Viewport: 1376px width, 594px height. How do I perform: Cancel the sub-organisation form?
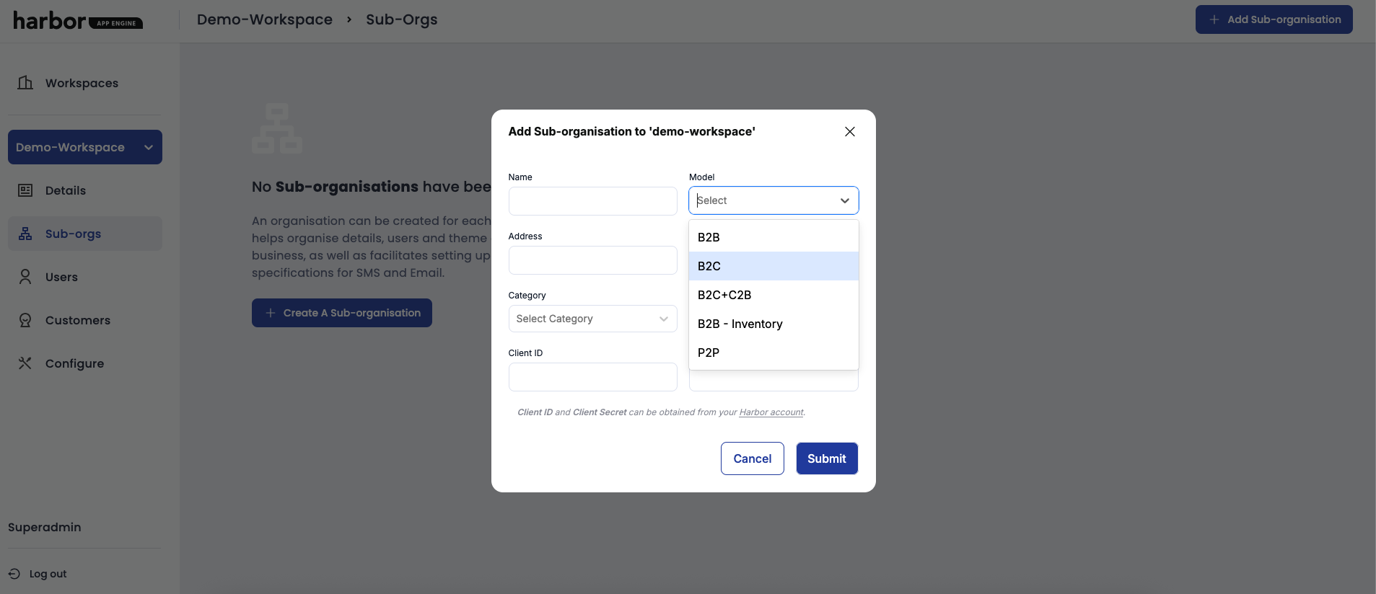pyautogui.click(x=752, y=458)
